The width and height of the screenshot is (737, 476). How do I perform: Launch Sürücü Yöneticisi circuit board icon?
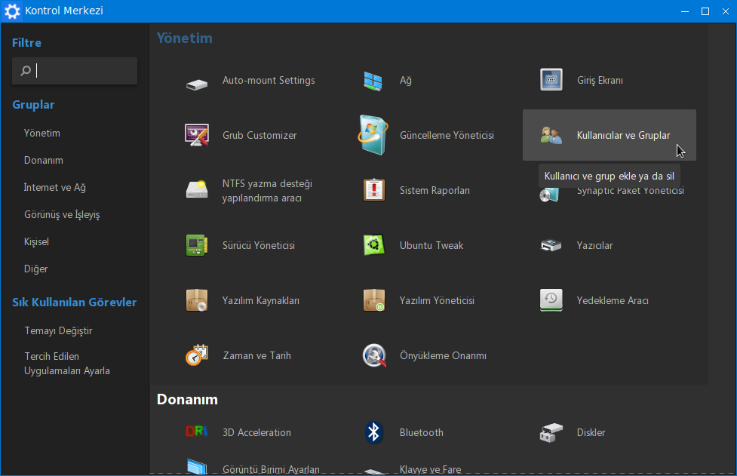click(x=196, y=245)
